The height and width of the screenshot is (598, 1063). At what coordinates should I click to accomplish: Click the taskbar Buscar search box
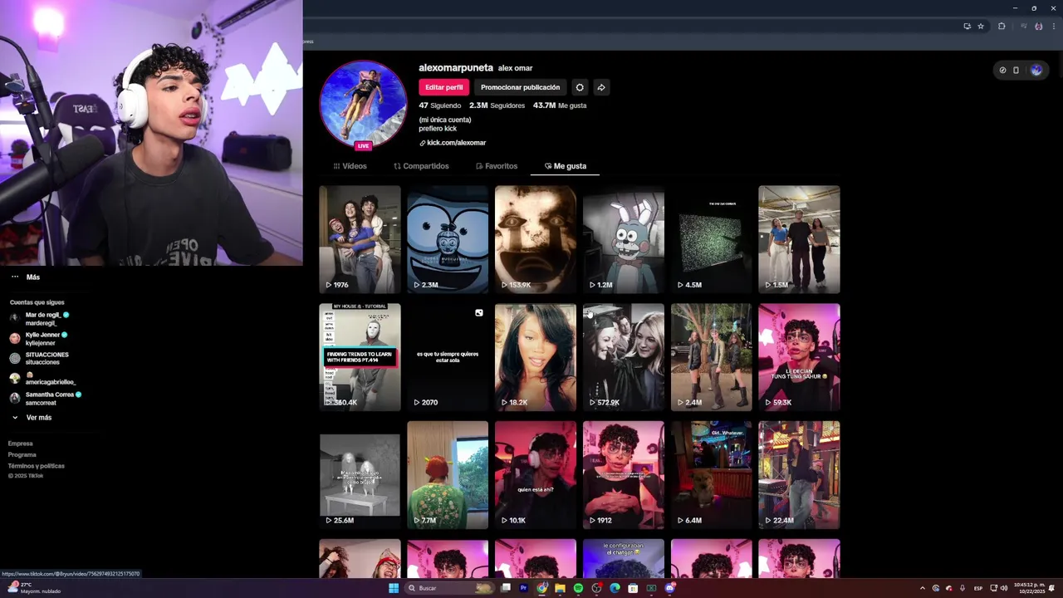coord(449,588)
